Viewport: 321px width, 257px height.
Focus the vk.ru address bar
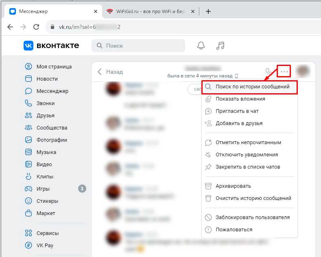click(182, 27)
